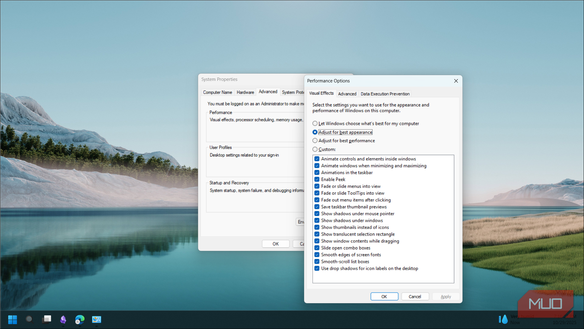The height and width of the screenshot is (329, 584).
Task: Switch to Visual Effects tab
Action: pyautogui.click(x=321, y=93)
